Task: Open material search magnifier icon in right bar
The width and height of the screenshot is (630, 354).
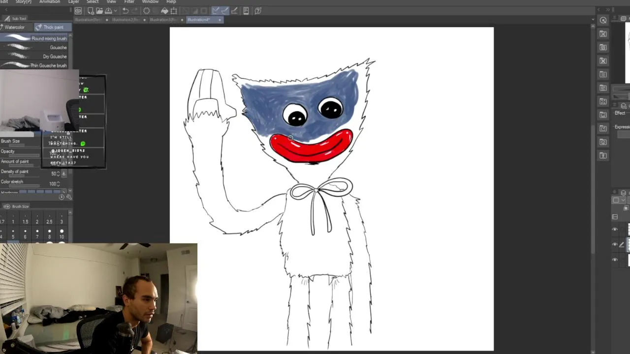Action: tap(603, 20)
